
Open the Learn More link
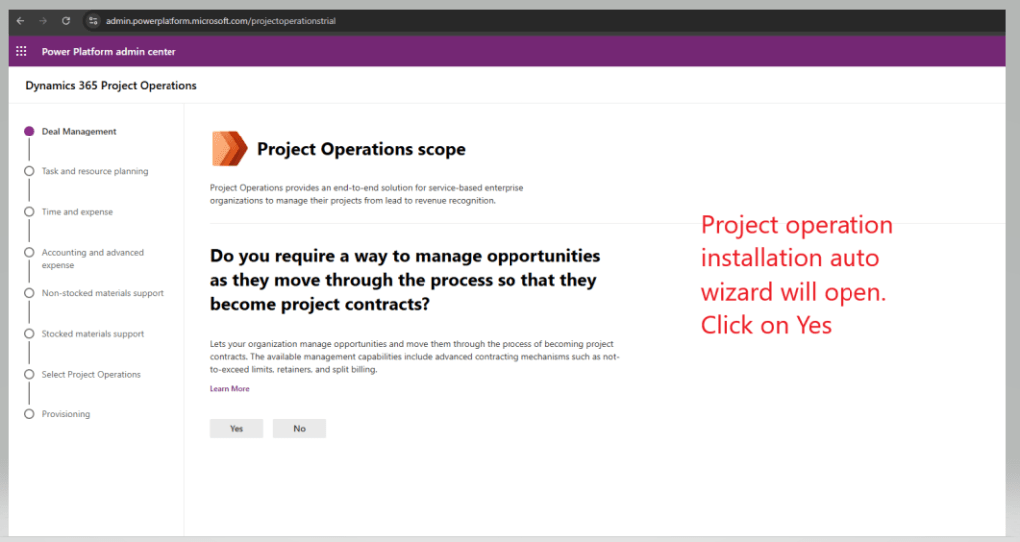pyautogui.click(x=229, y=389)
